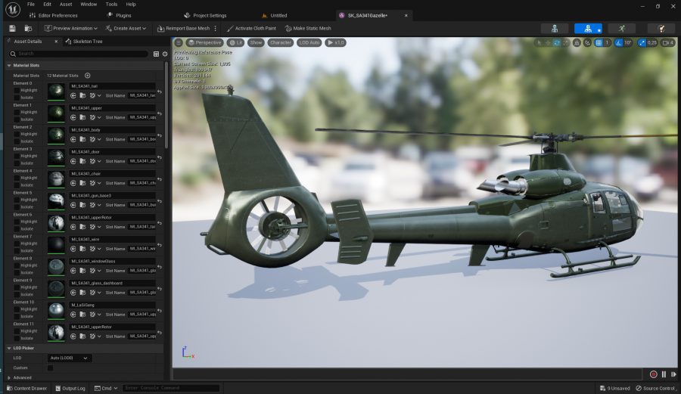Enable Highlight checkbox for Element 0
Screen dimensions: 681x394
tap(17, 90)
